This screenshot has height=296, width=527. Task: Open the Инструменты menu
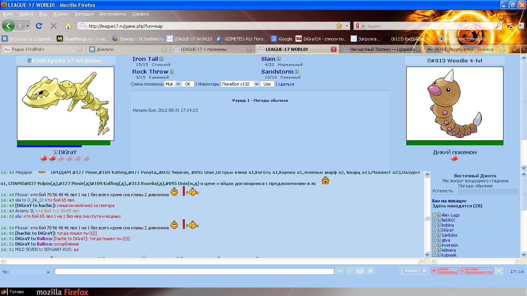pyautogui.click(x=113, y=14)
